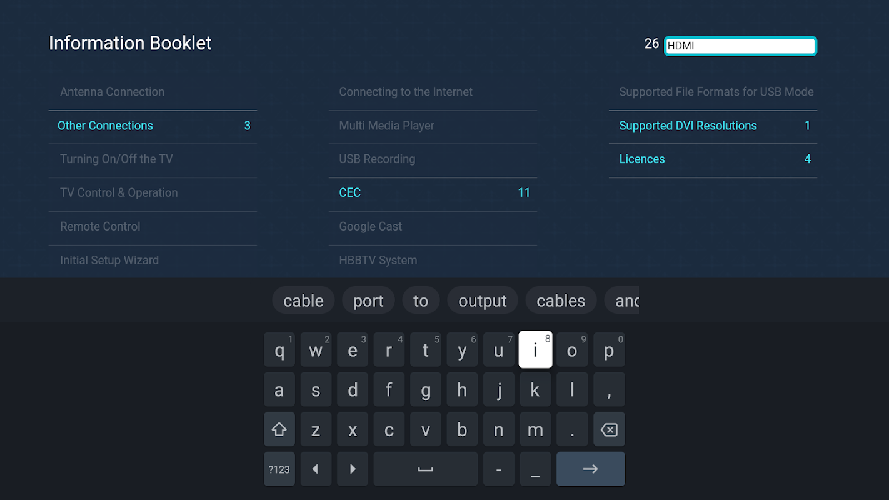
Task: Tap the space bar key
Action: 426,469
